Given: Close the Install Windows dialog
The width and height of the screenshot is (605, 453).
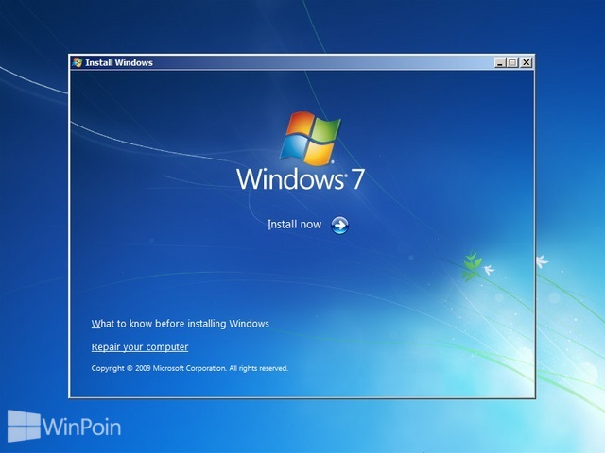Looking at the screenshot, I should (526, 62).
